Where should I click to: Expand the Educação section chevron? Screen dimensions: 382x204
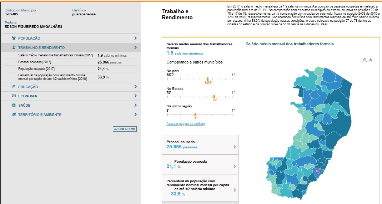(135, 86)
